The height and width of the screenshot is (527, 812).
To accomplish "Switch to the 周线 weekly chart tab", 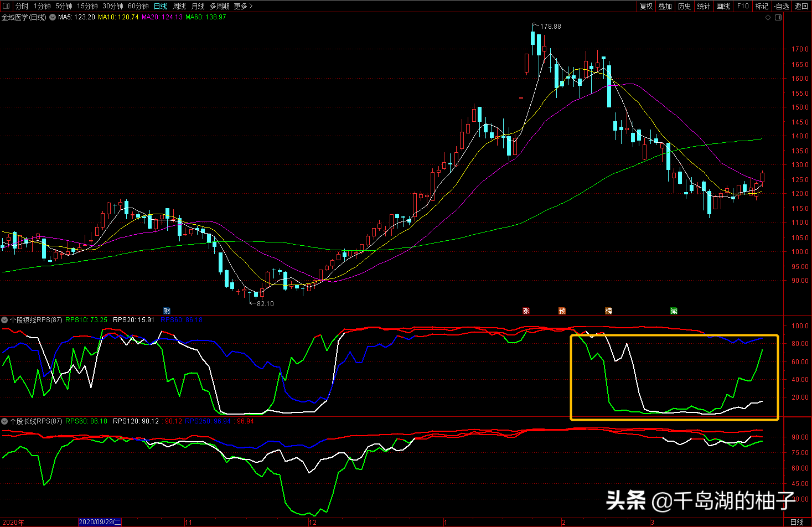I will [x=179, y=6].
